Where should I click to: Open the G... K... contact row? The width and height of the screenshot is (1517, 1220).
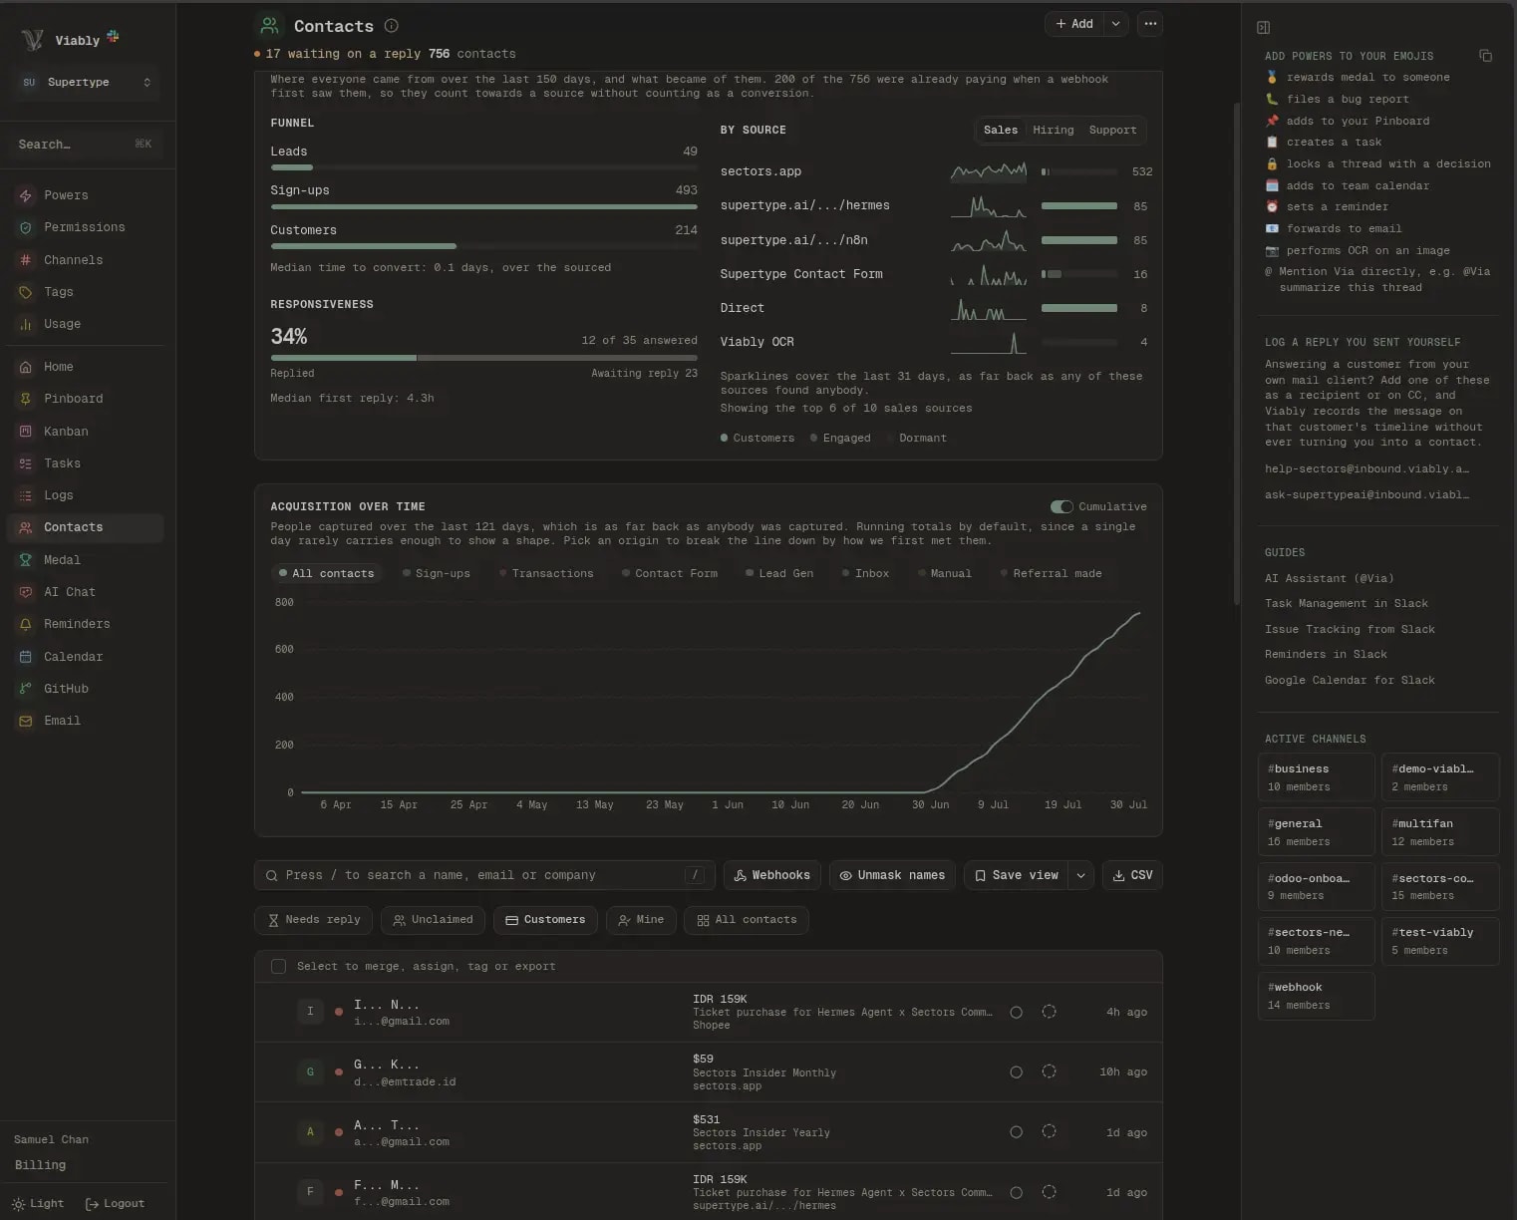tap(709, 1072)
